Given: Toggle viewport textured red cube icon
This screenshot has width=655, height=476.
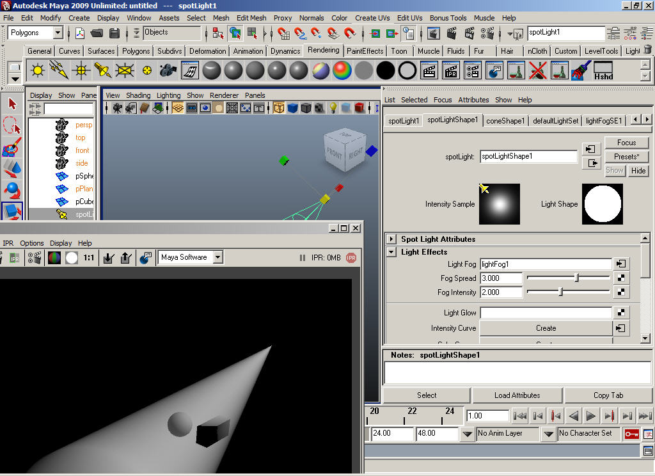Looking at the screenshot, I should tap(359, 108).
